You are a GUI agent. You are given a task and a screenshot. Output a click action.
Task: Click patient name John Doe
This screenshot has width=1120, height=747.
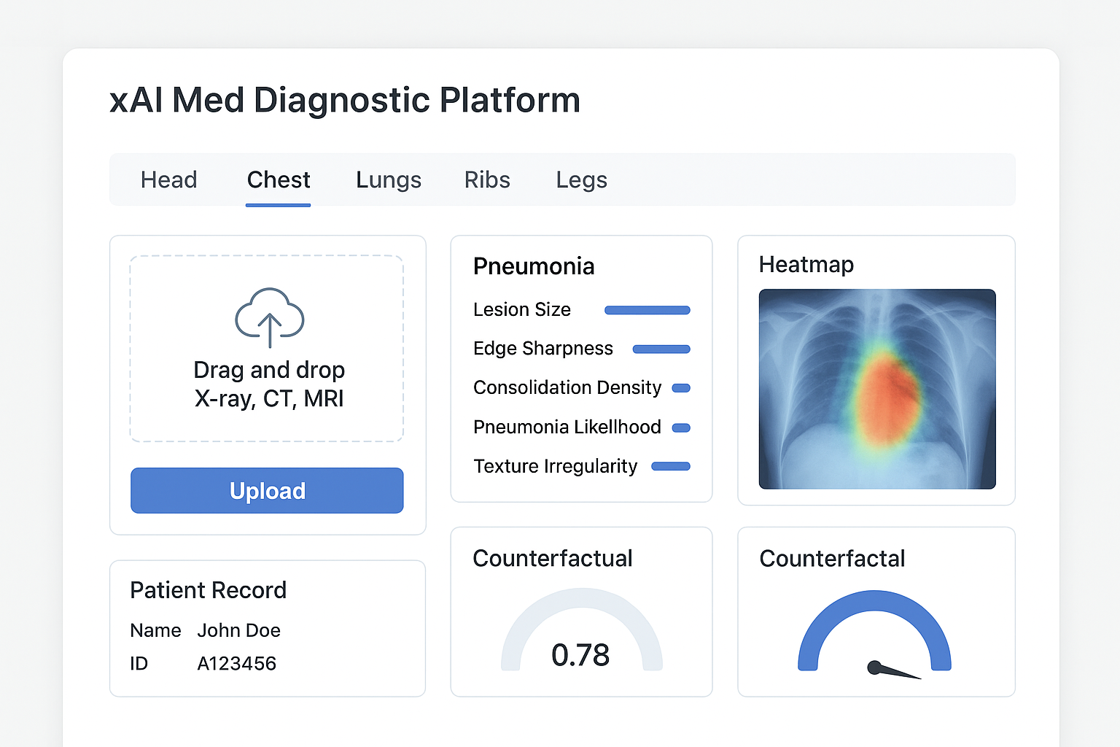click(239, 630)
